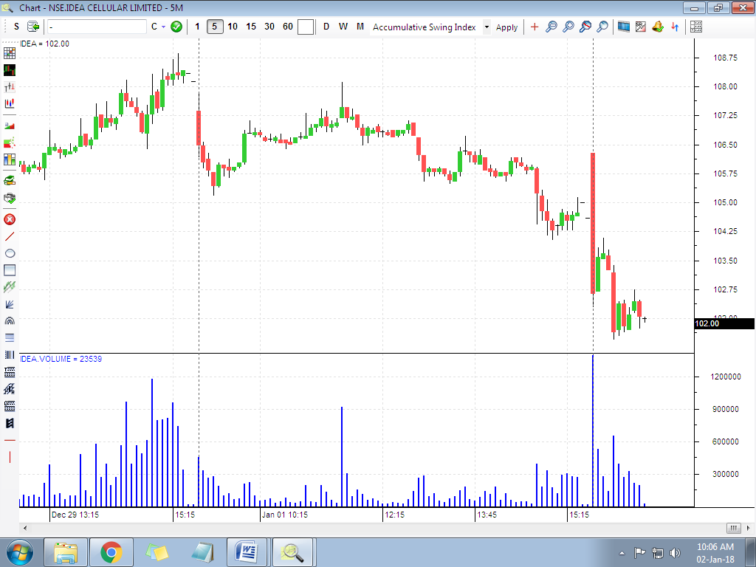Click the red circle X delete icon

[9, 219]
